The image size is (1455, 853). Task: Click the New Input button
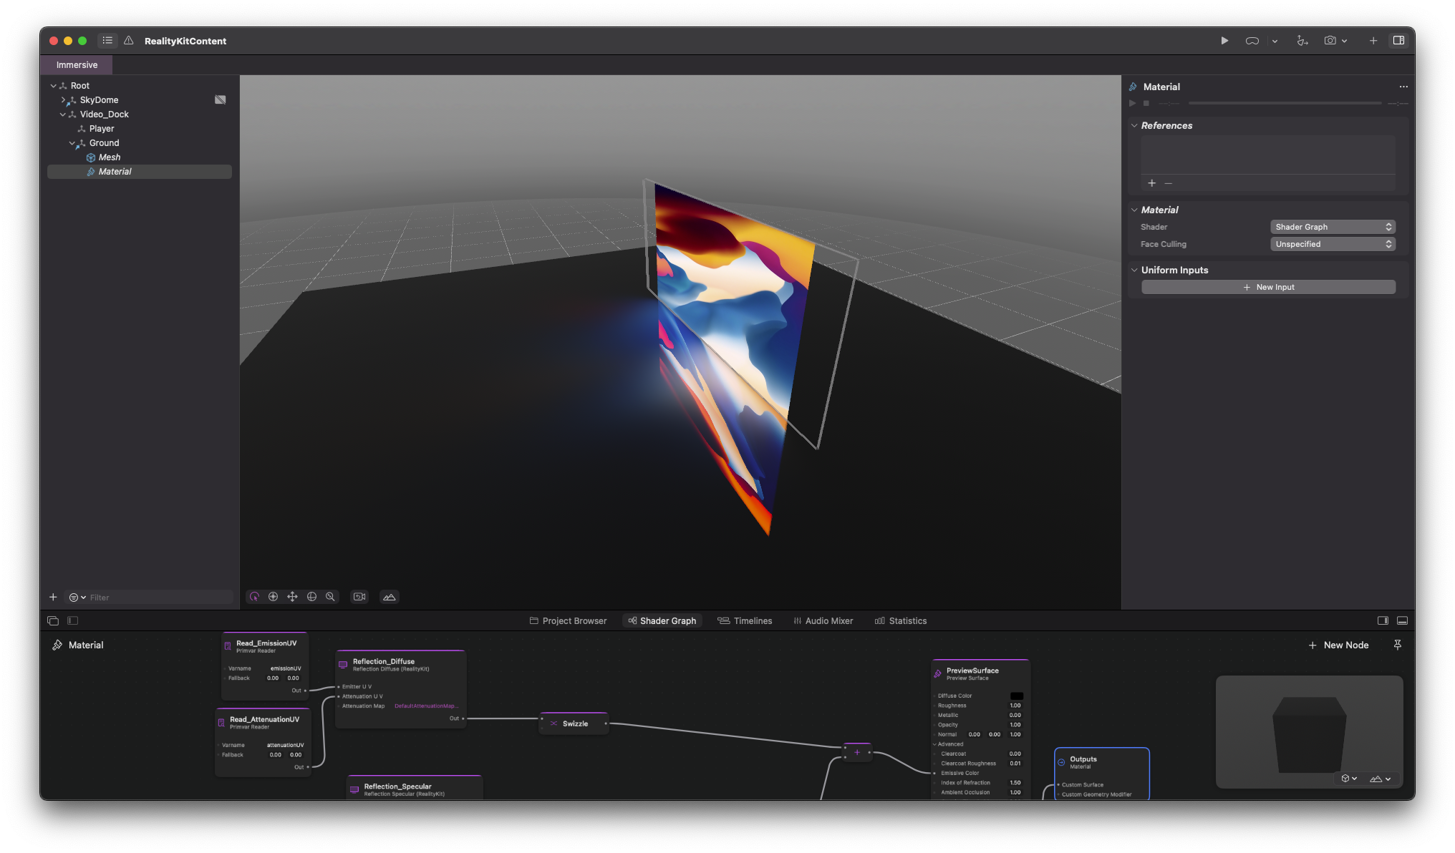click(x=1268, y=287)
